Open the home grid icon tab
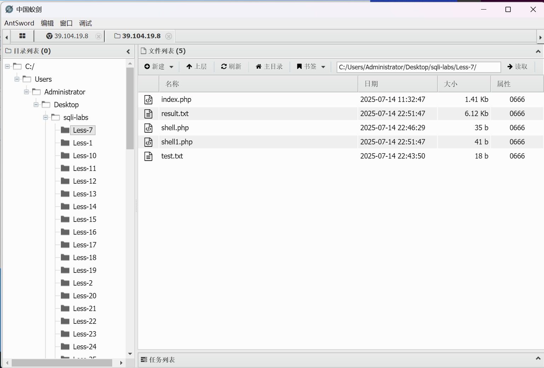Screen dimensions: 544x368 pyautogui.click(x=22, y=36)
